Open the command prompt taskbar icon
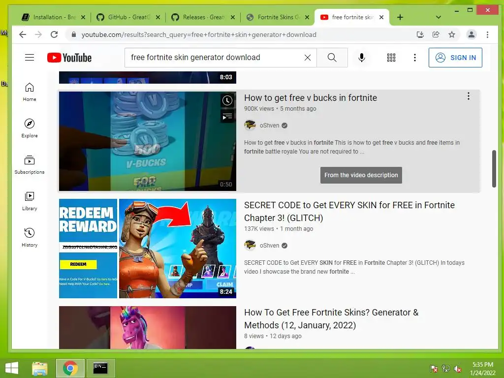504x378 pixels. tap(100, 368)
